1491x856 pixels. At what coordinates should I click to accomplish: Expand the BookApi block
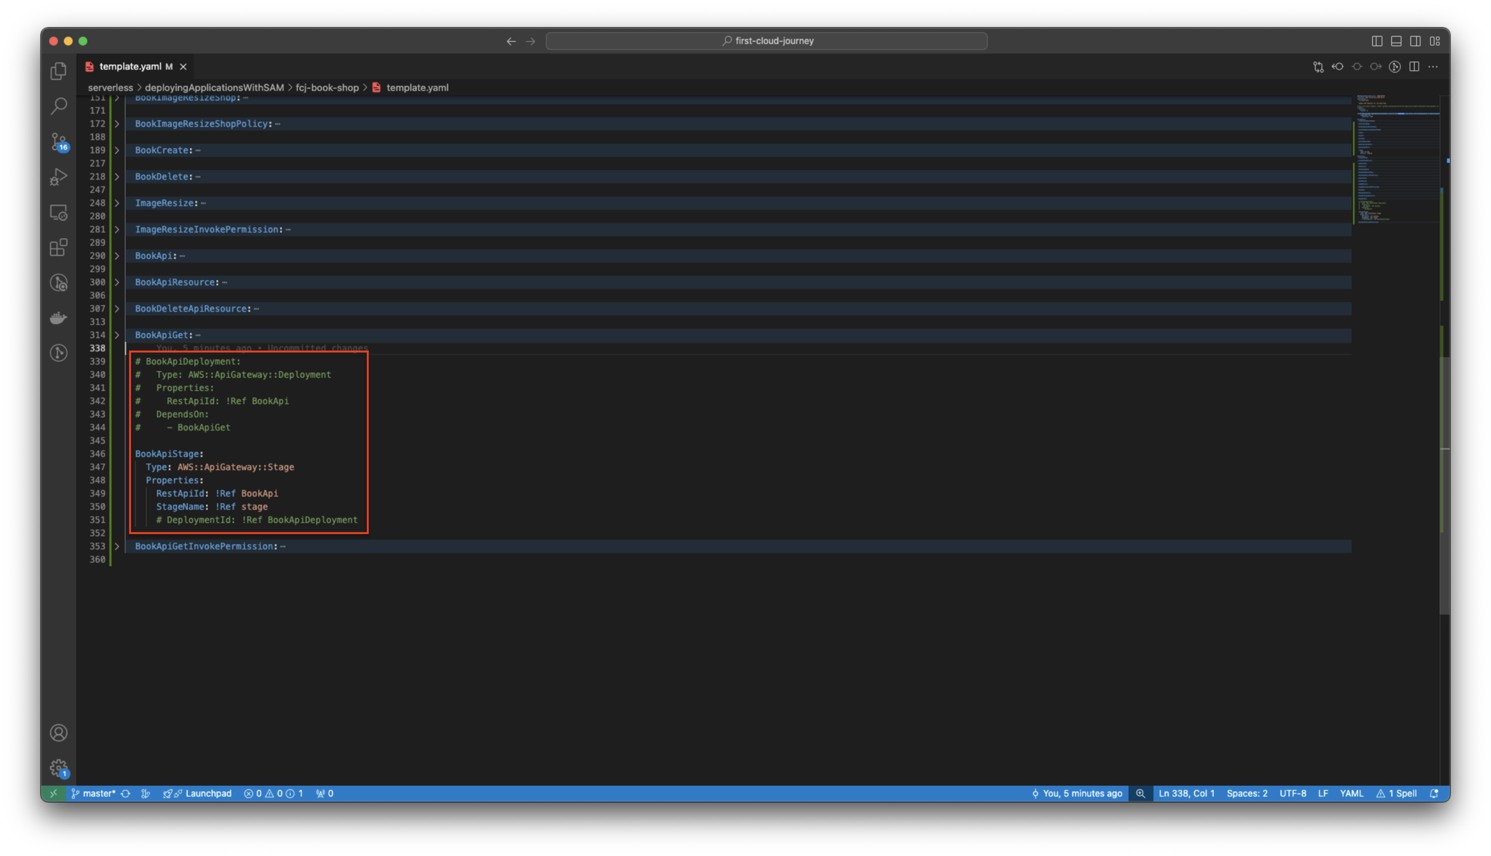tap(117, 256)
